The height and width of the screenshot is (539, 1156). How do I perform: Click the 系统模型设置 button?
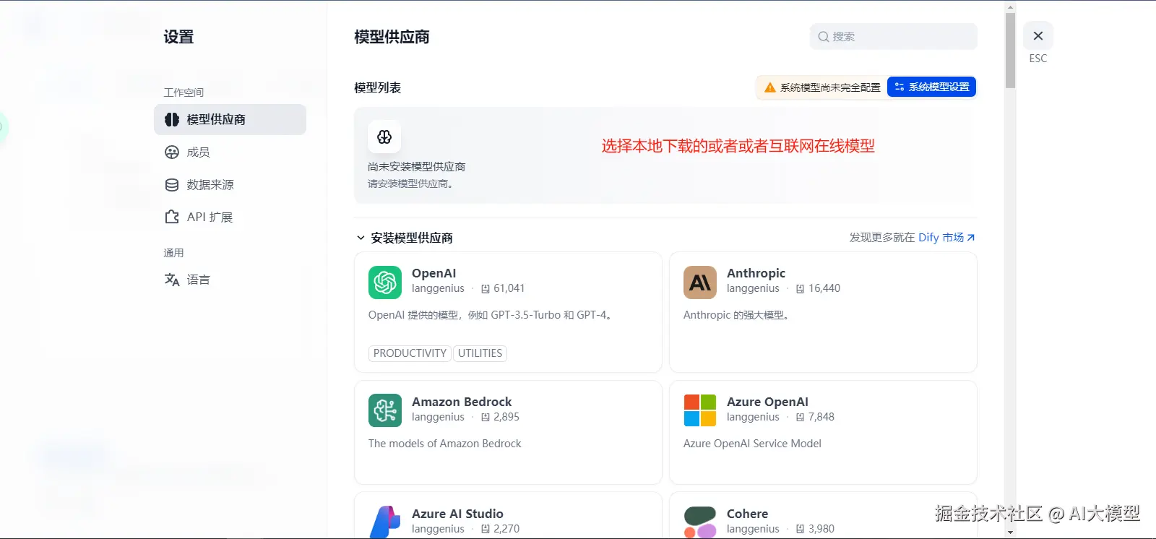click(931, 87)
